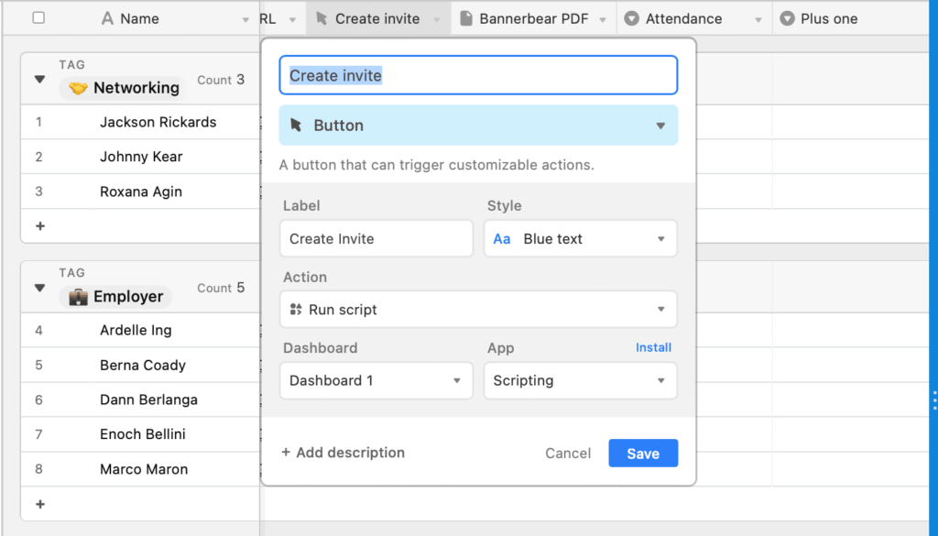
Task: Select the Employer tag pill
Action: tap(115, 296)
